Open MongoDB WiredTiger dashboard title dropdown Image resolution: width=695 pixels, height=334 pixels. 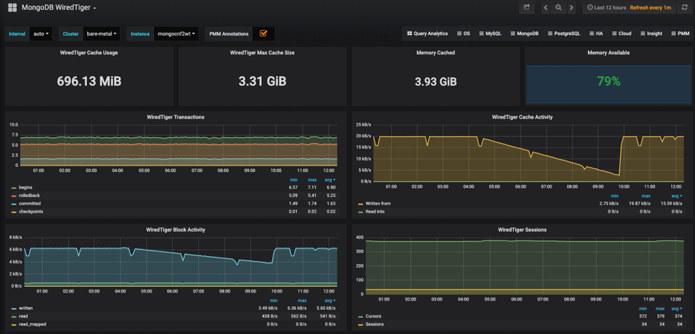[x=59, y=8]
